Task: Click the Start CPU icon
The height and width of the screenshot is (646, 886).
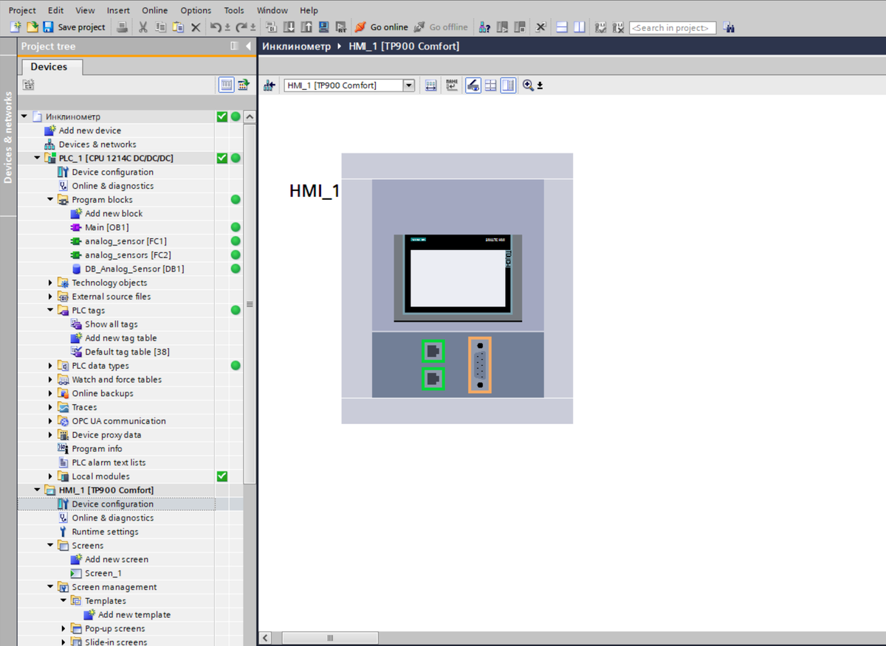Action: 502,27
